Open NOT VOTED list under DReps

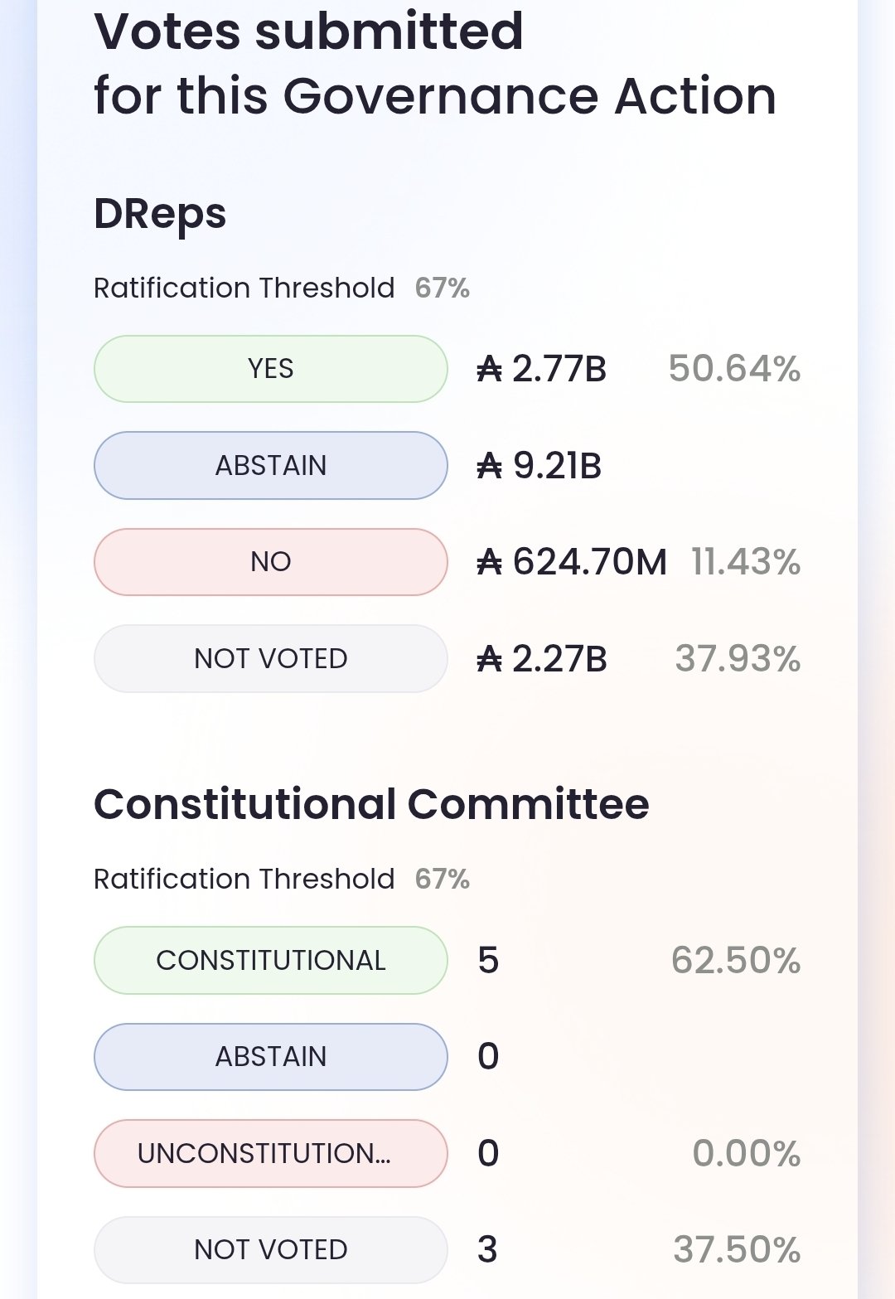pyautogui.click(x=271, y=658)
